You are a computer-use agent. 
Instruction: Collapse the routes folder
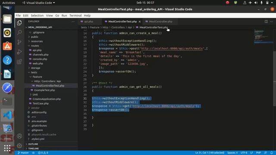click(35, 46)
